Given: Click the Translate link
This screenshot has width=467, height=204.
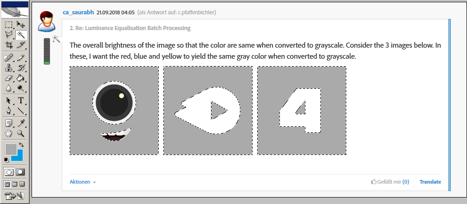Looking at the screenshot, I should 430,182.
